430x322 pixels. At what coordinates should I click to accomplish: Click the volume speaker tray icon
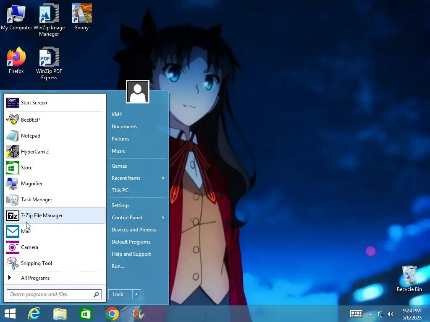click(390, 314)
